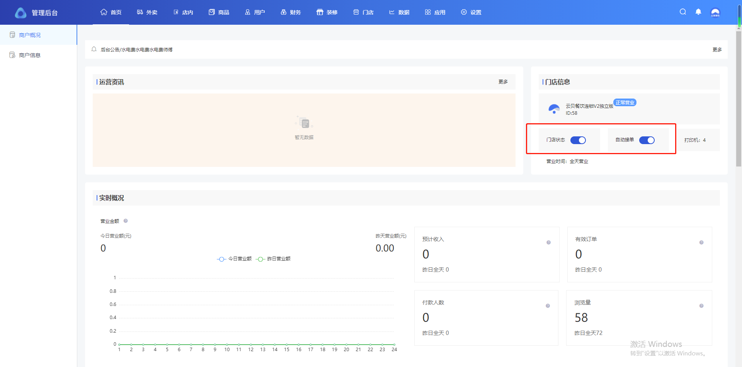Toggle the 门店状态 switch
Viewport: 742px width, 367px height.
click(578, 140)
